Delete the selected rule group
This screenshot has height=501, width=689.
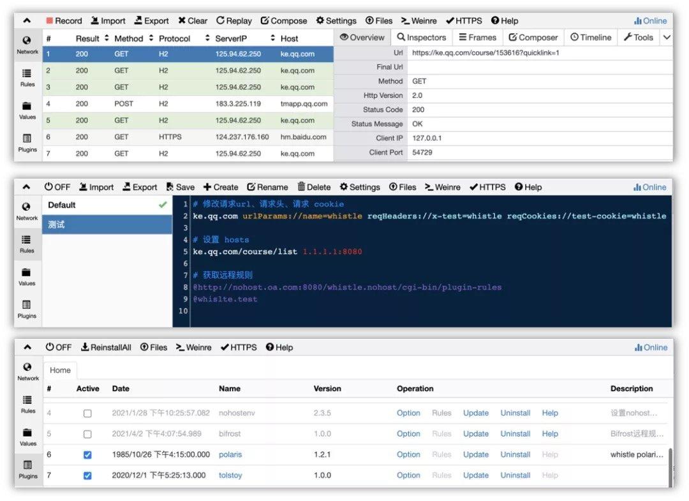314,187
